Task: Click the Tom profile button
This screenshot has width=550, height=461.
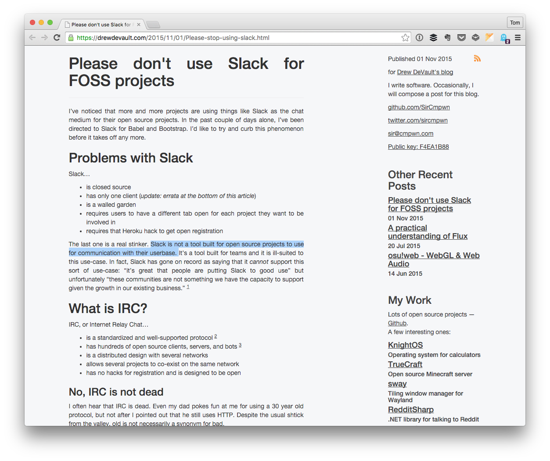Action: 514,22
